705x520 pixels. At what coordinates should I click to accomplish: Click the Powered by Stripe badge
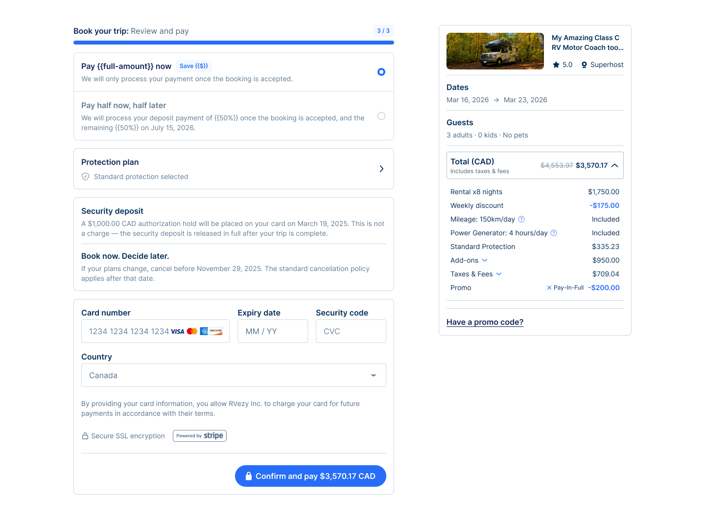199,435
